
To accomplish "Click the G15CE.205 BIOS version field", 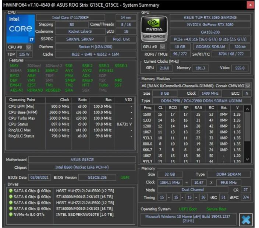I will tap(97, 178).
